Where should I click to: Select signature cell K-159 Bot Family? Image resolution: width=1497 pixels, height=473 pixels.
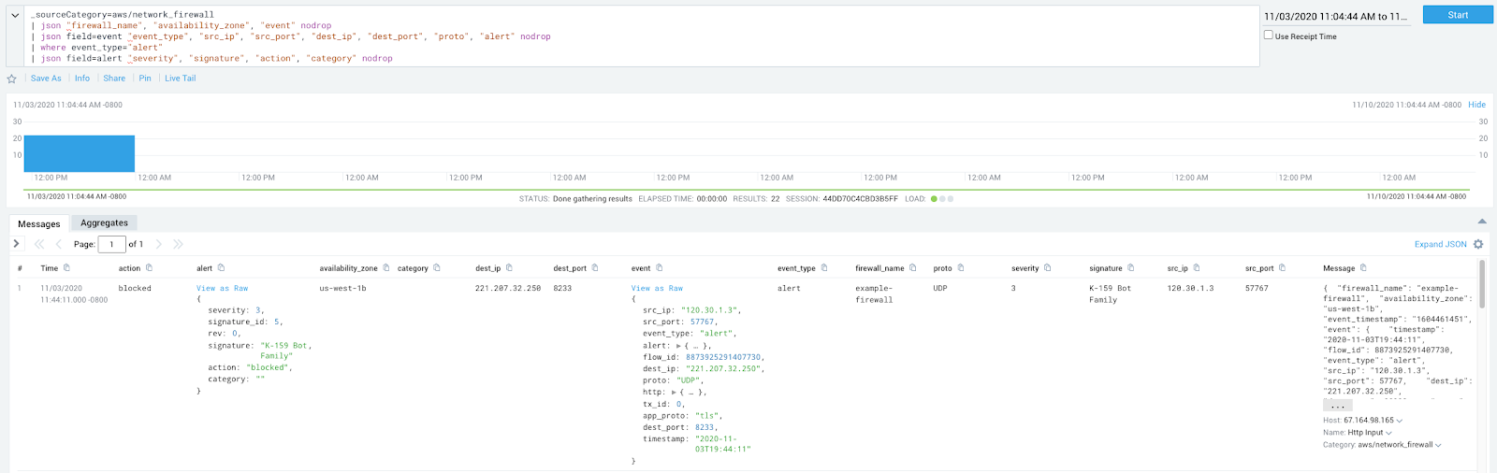click(1110, 294)
